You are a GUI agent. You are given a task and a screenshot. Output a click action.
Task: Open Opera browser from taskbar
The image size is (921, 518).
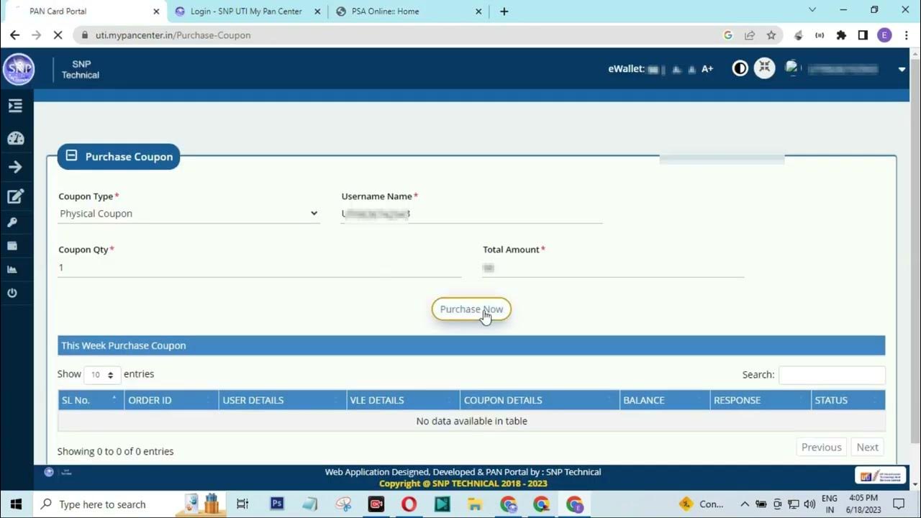click(x=409, y=504)
